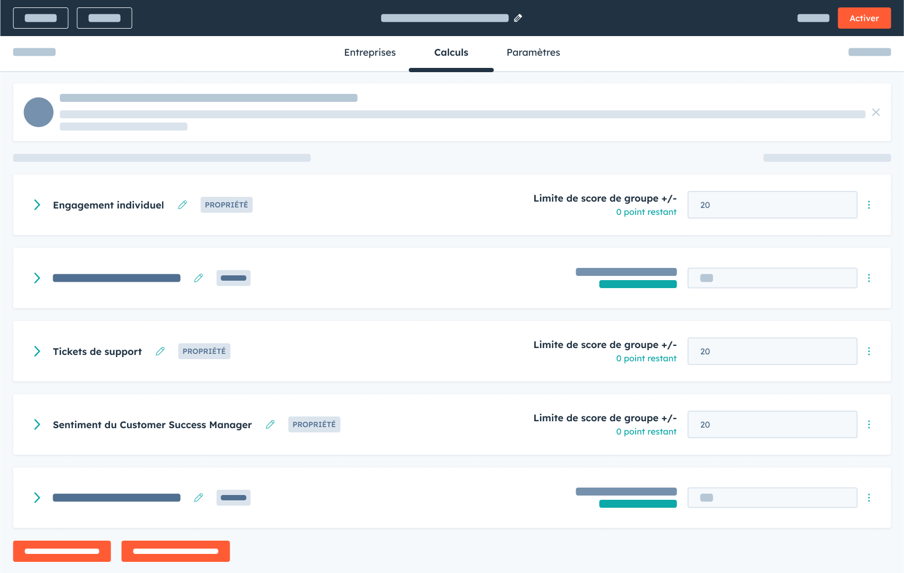Click pencil icon next to Engagement individuel
The width and height of the screenshot is (904, 573).
pos(182,205)
